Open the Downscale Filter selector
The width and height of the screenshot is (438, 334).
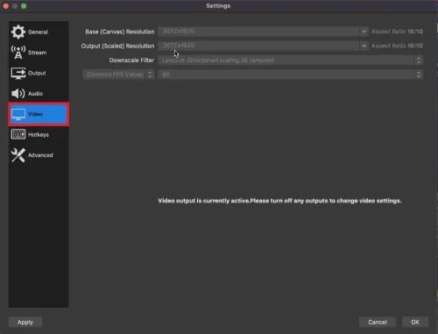pos(291,60)
